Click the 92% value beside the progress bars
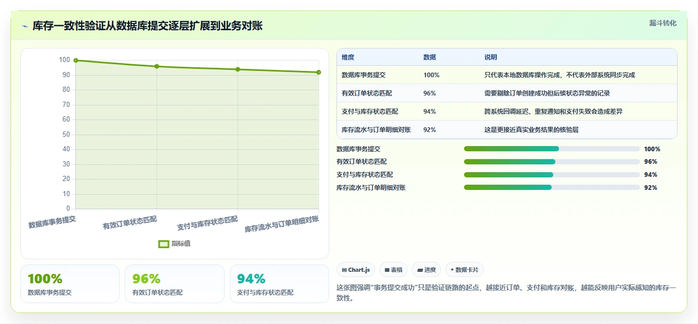The height and width of the screenshot is (324, 698). pyautogui.click(x=650, y=187)
